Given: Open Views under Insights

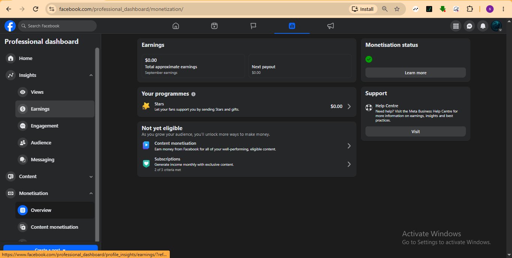Looking at the screenshot, I should (55, 92).
